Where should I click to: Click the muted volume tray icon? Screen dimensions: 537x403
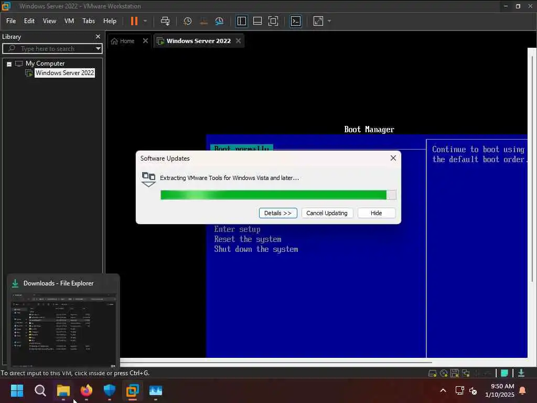coord(473,390)
